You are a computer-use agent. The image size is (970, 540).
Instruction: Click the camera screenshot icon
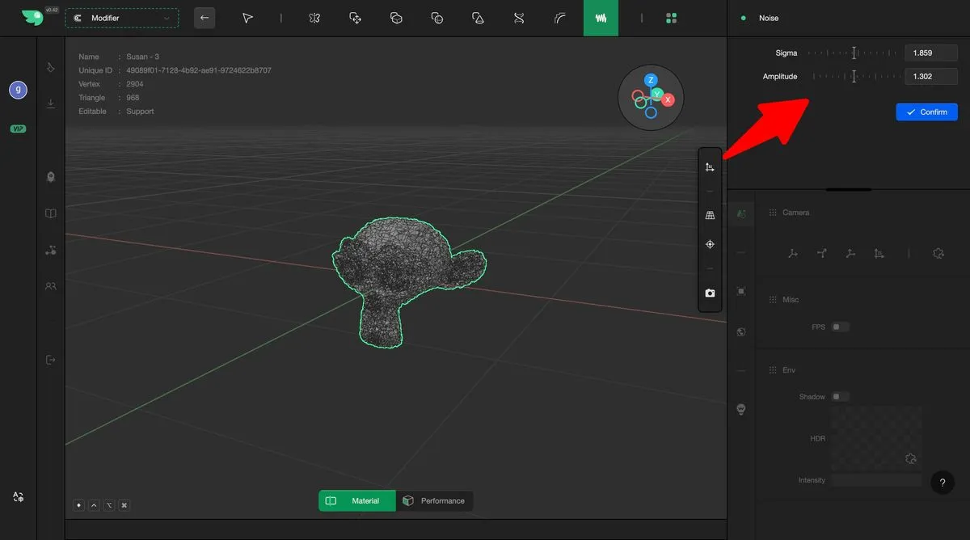point(710,293)
